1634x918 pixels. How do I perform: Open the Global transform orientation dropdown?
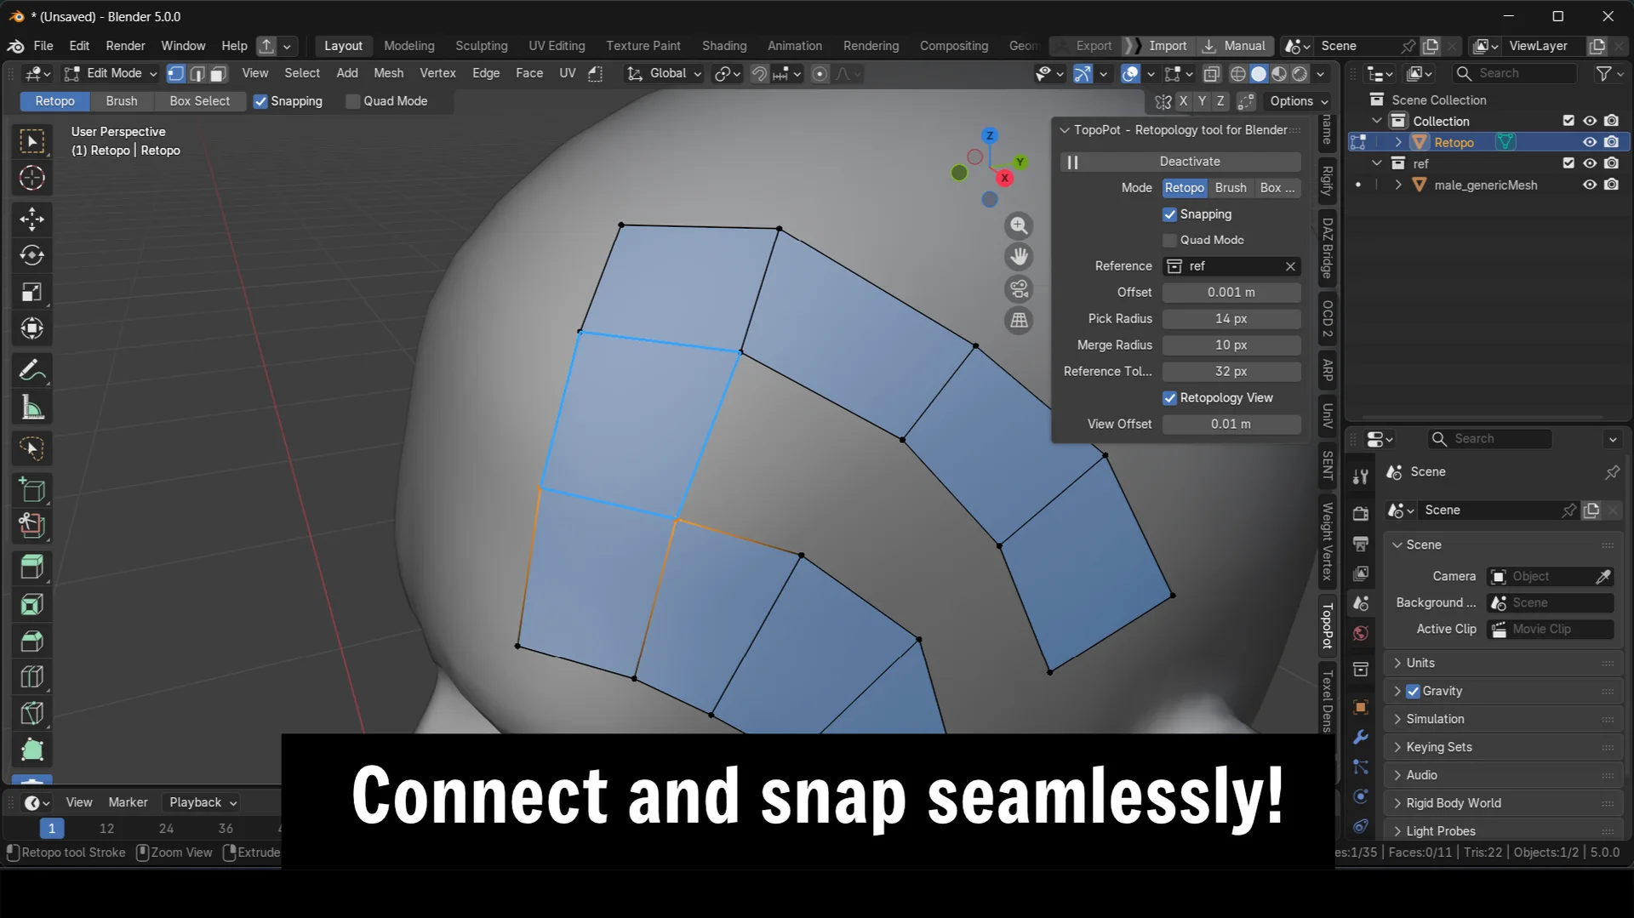pyautogui.click(x=665, y=74)
